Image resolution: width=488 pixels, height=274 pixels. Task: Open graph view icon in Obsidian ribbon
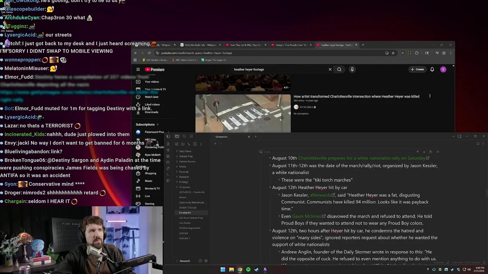168,150
